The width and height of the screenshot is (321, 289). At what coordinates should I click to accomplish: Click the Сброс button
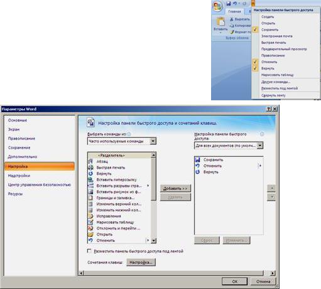coord(207,240)
